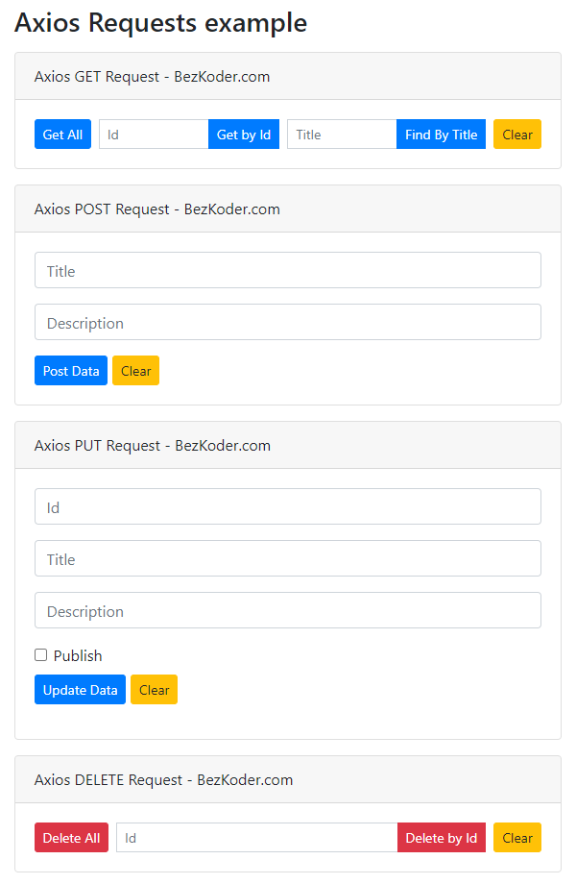The height and width of the screenshot is (884, 576).
Task: Clear the GET request results
Action: click(x=517, y=135)
